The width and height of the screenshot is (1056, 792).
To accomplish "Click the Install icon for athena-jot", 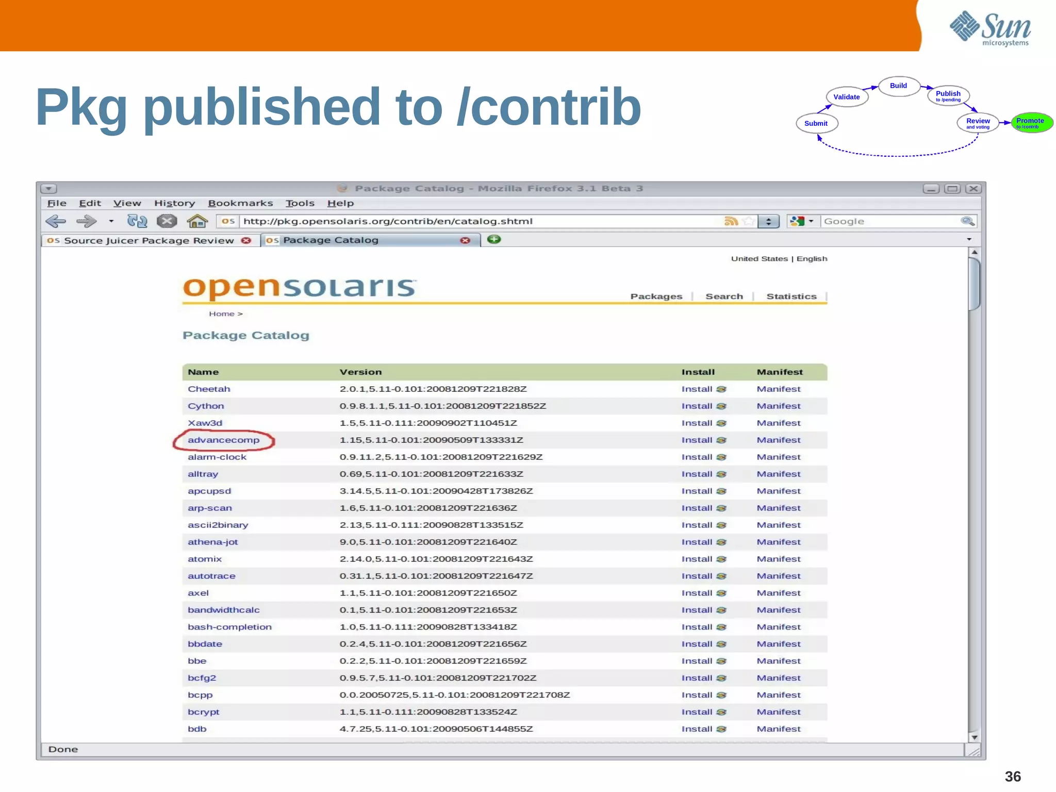I will coord(721,542).
